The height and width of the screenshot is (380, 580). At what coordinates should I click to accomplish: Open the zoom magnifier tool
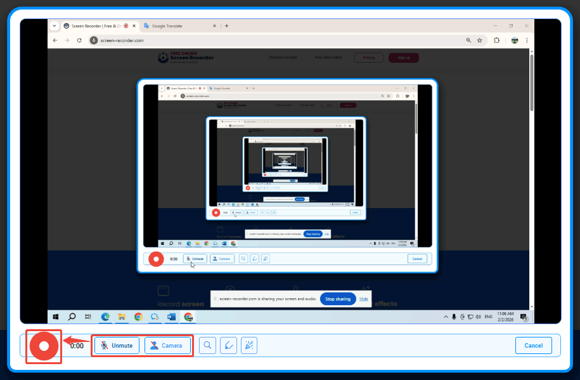click(x=207, y=345)
